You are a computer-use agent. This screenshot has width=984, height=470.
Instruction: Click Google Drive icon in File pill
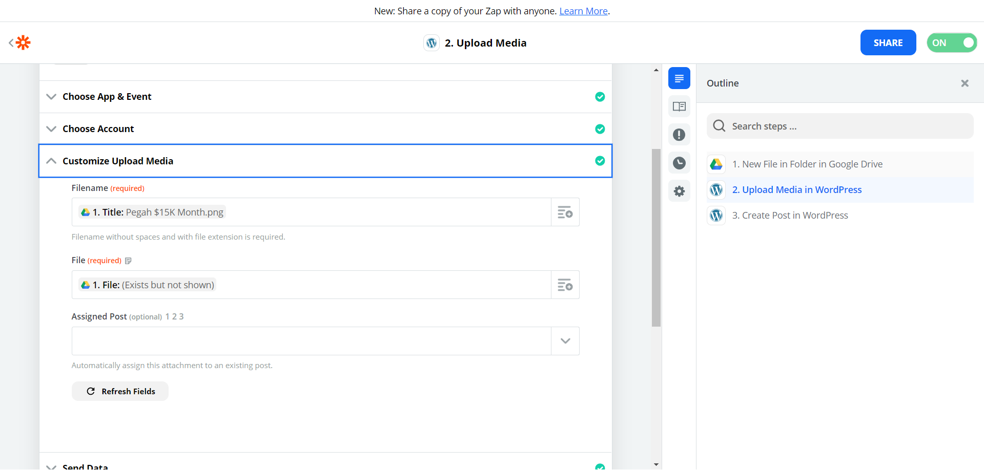coord(86,285)
